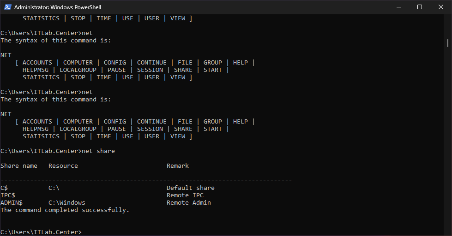Image resolution: width=452 pixels, height=236 pixels.
Task: Click the C:\Windows resource path
Action: 67,203
